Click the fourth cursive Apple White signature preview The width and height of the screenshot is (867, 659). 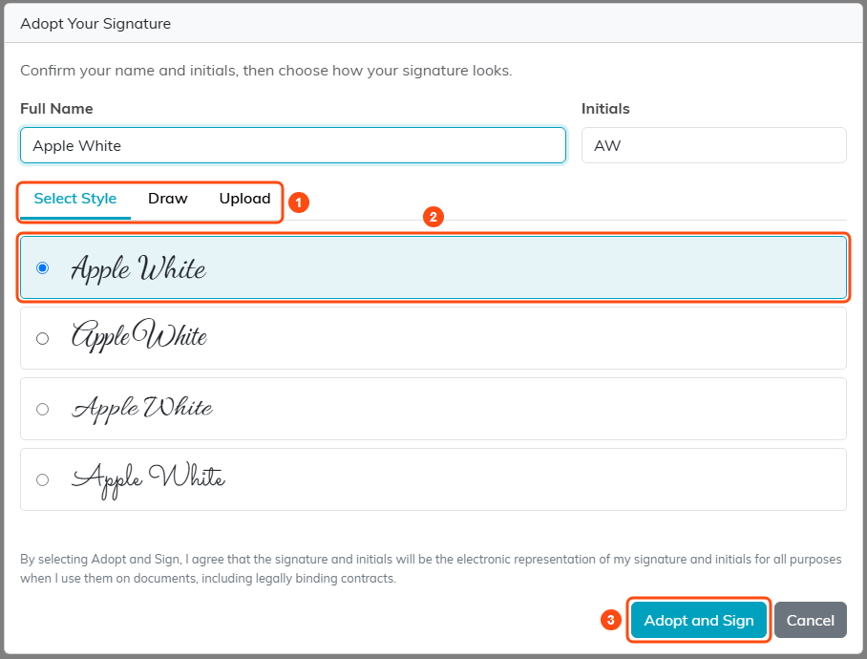(x=148, y=479)
